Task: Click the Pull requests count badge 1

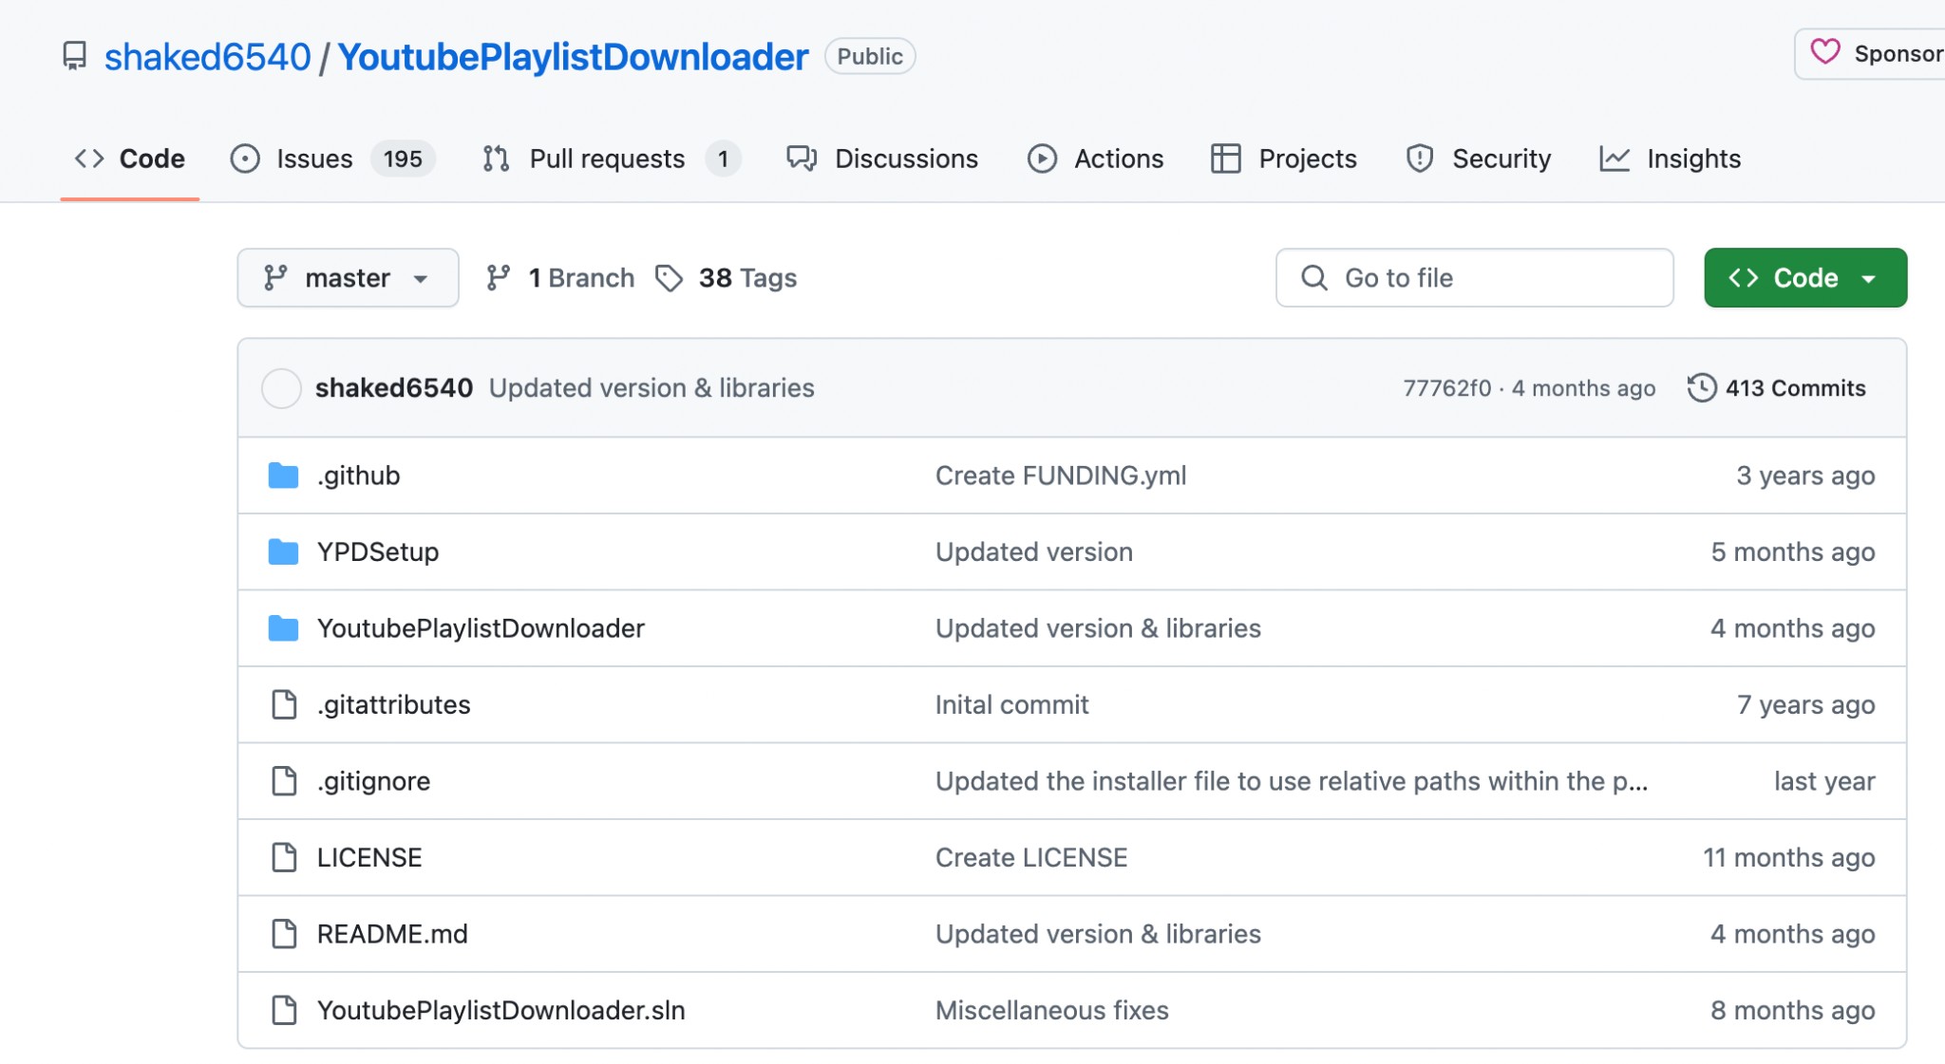Action: [723, 159]
